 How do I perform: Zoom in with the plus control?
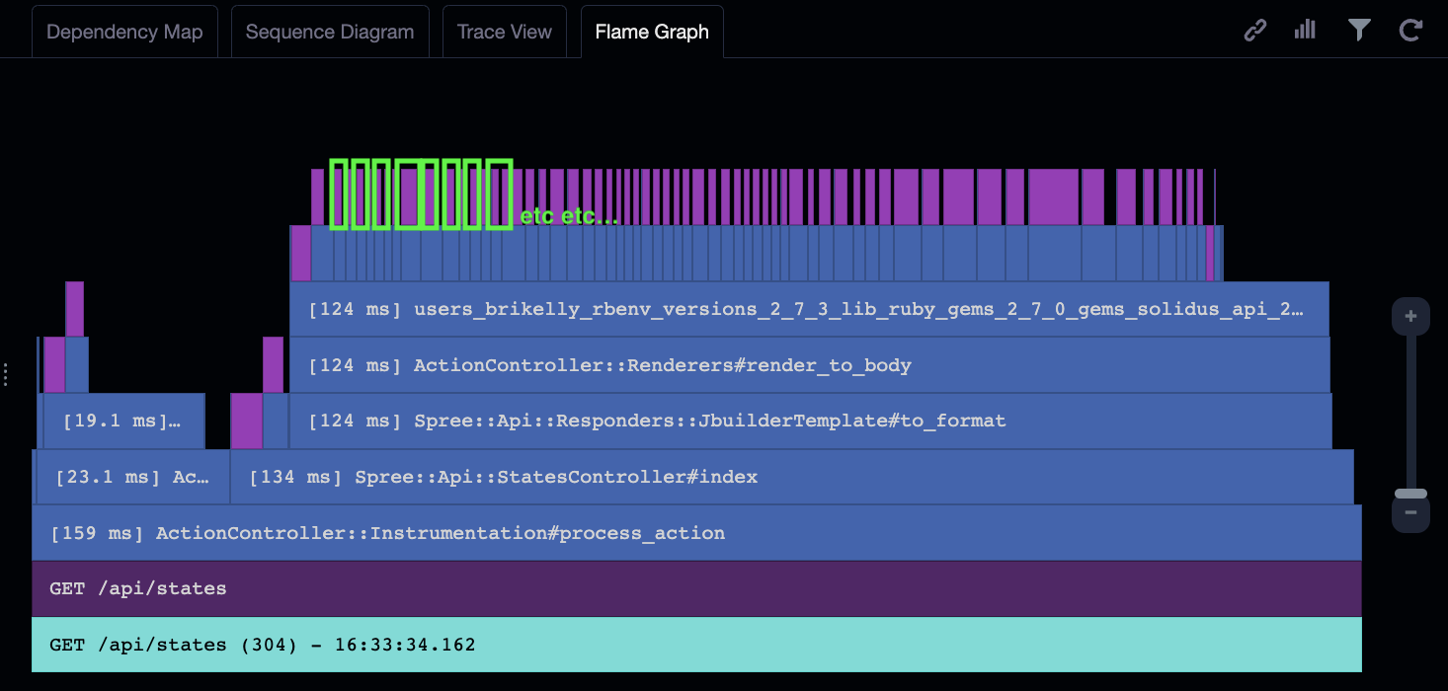click(1410, 316)
